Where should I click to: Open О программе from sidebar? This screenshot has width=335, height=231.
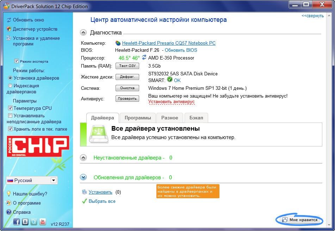click(x=27, y=203)
